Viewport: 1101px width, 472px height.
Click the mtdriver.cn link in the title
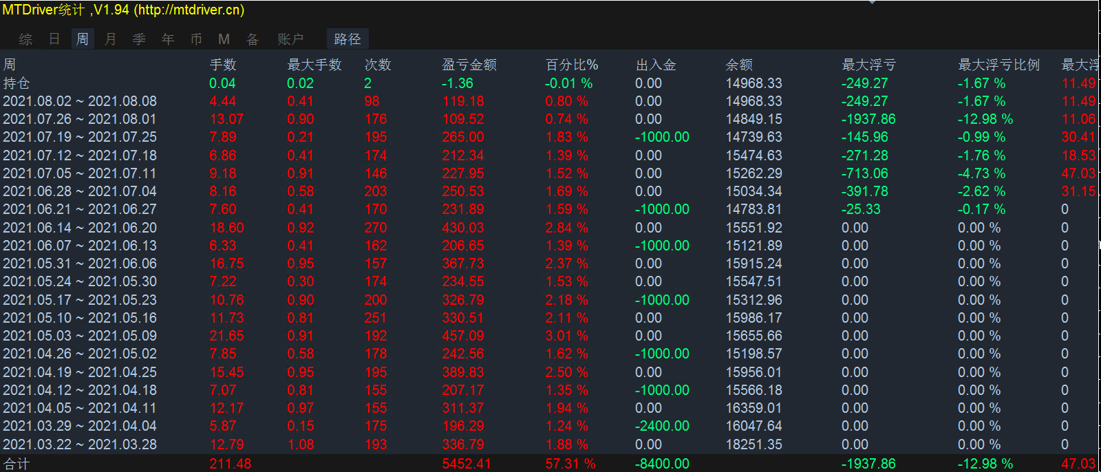point(189,10)
